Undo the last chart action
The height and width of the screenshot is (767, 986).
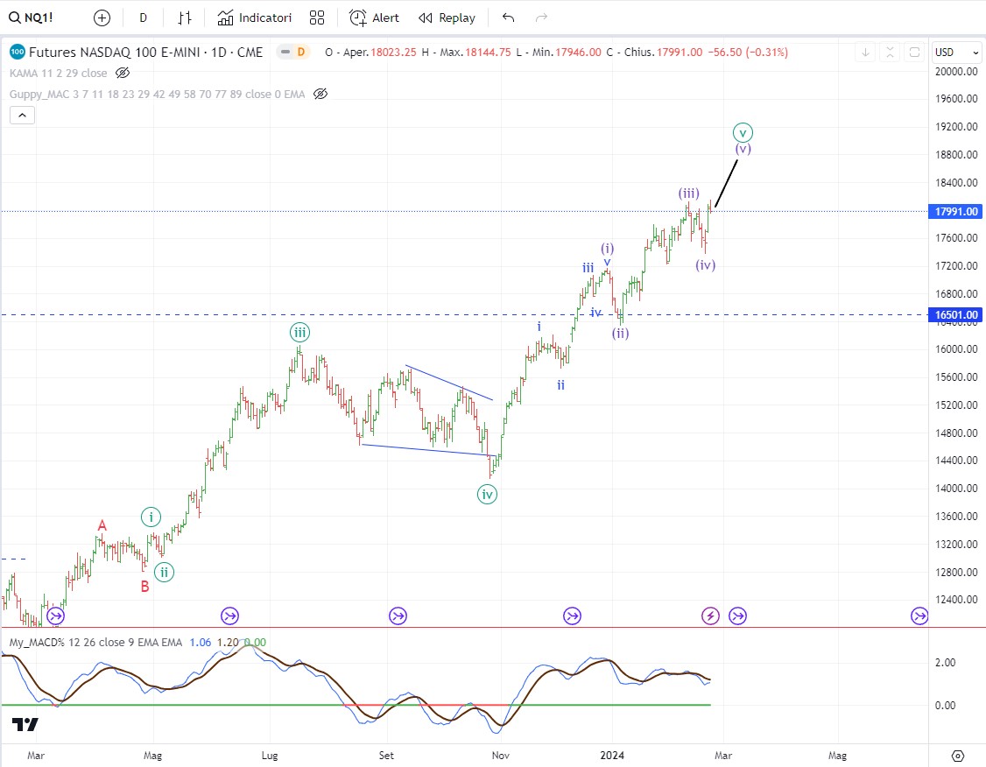pos(509,18)
